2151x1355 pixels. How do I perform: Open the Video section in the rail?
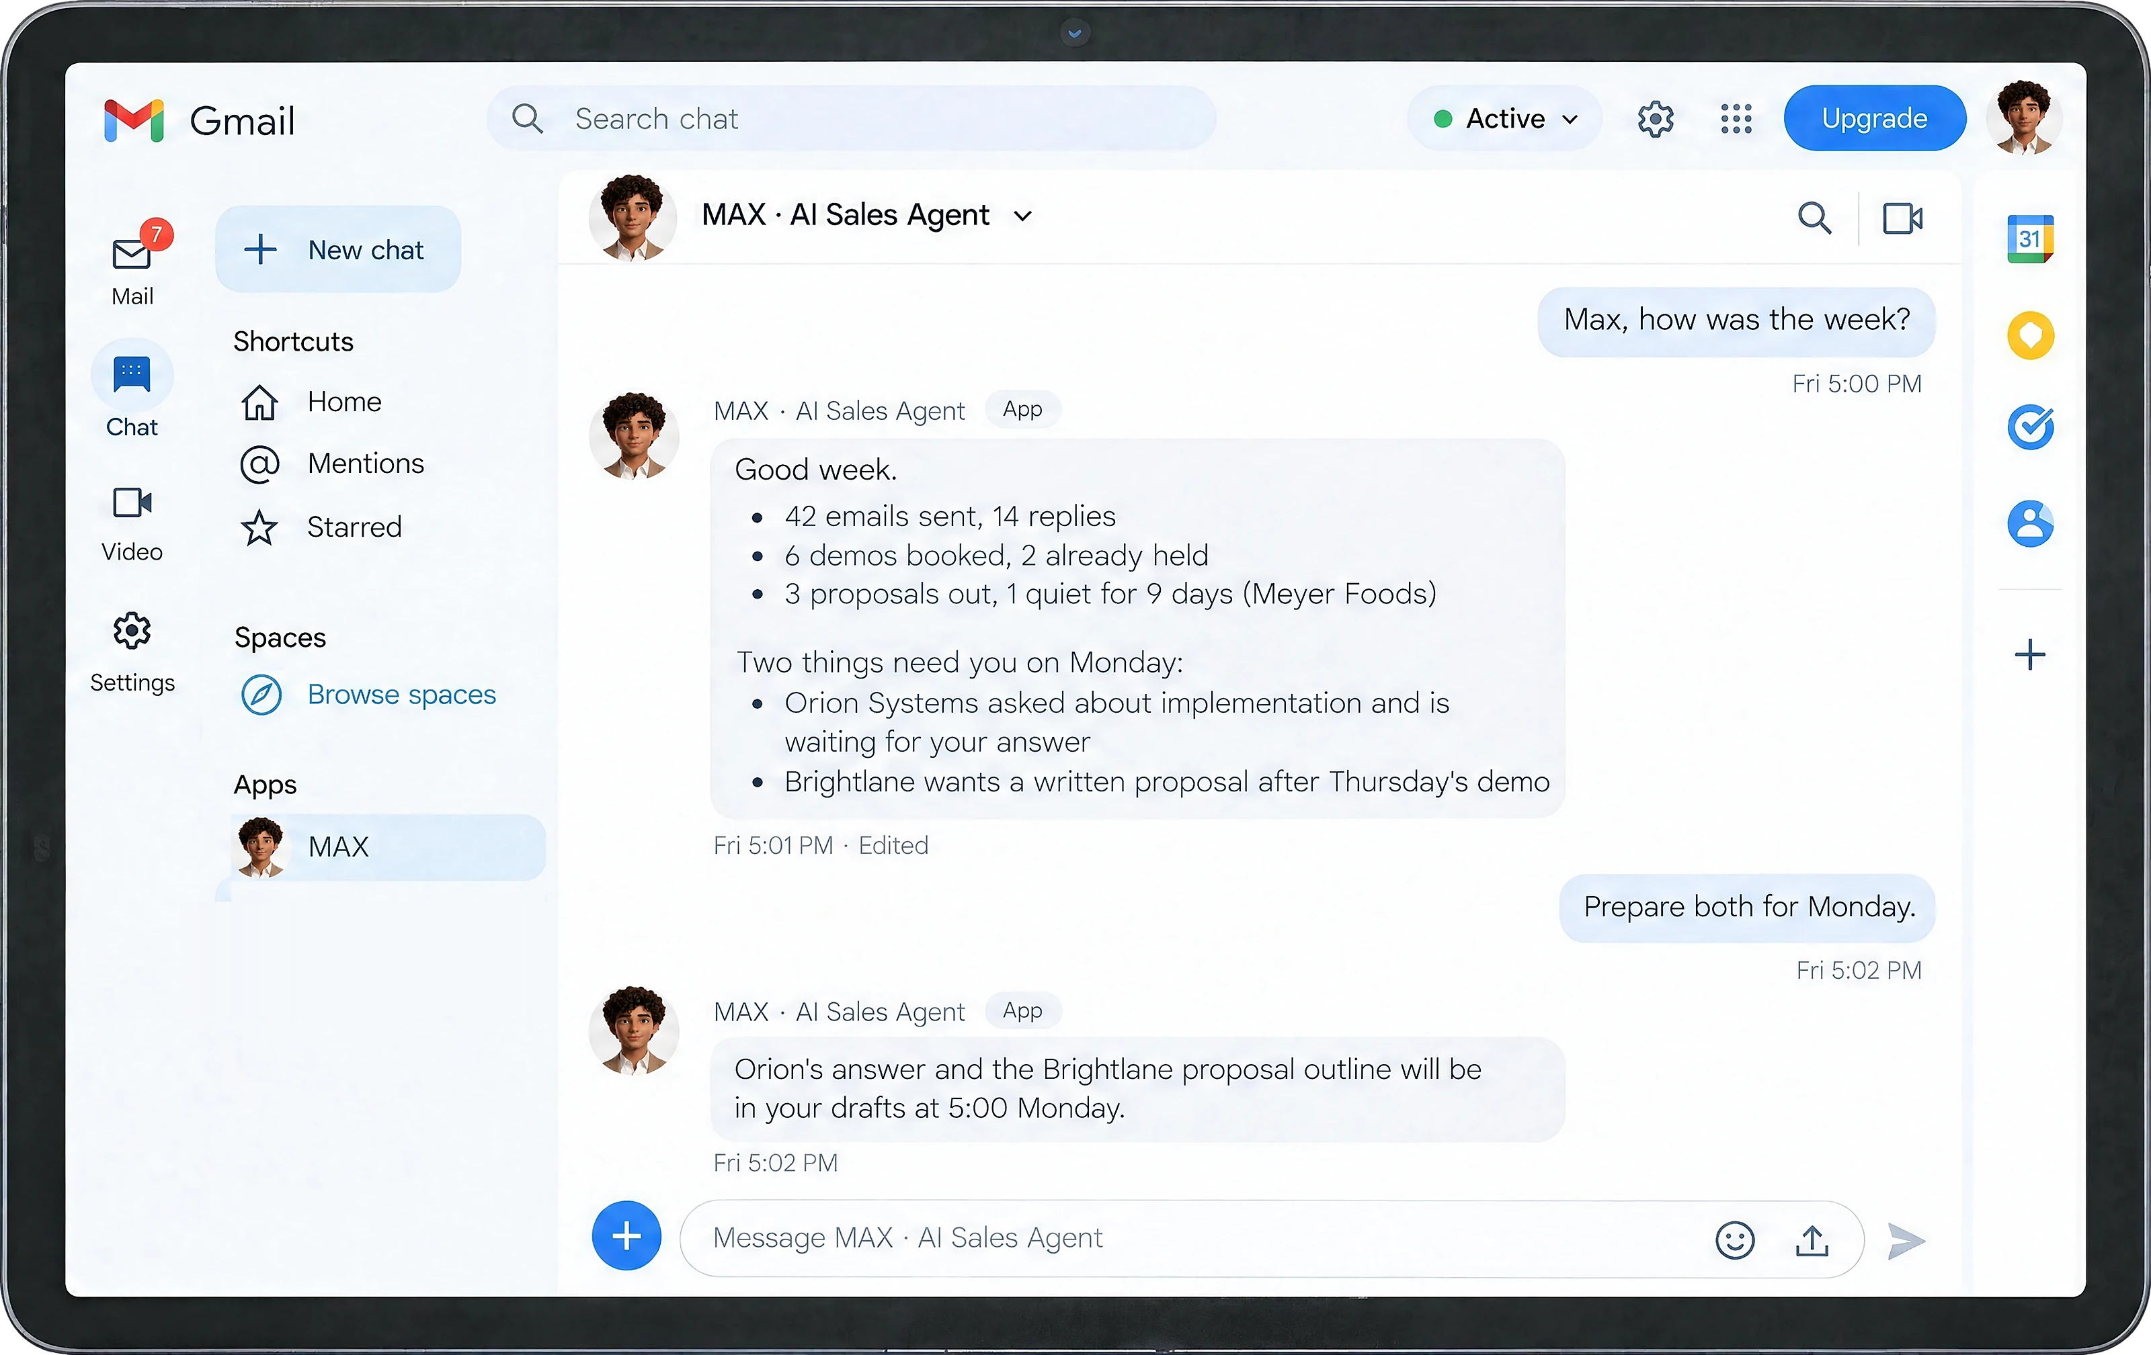pos(132,524)
